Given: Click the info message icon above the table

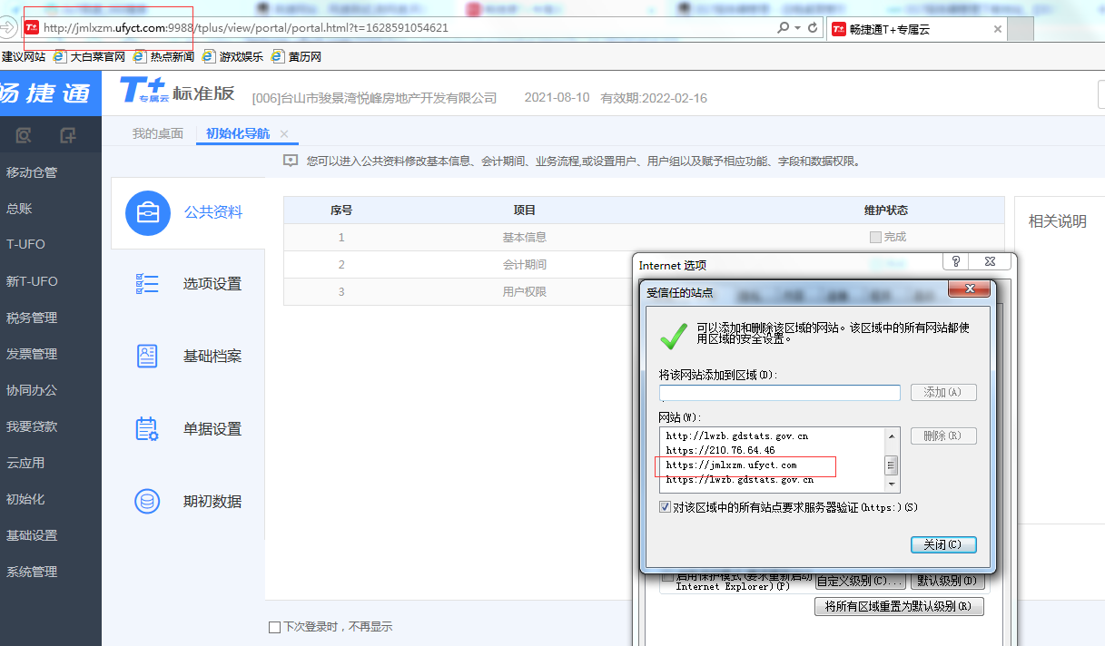Looking at the screenshot, I should pos(291,161).
